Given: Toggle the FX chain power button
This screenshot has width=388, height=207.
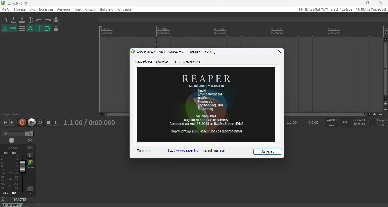Looking at the screenshot, I should point(30,133).
